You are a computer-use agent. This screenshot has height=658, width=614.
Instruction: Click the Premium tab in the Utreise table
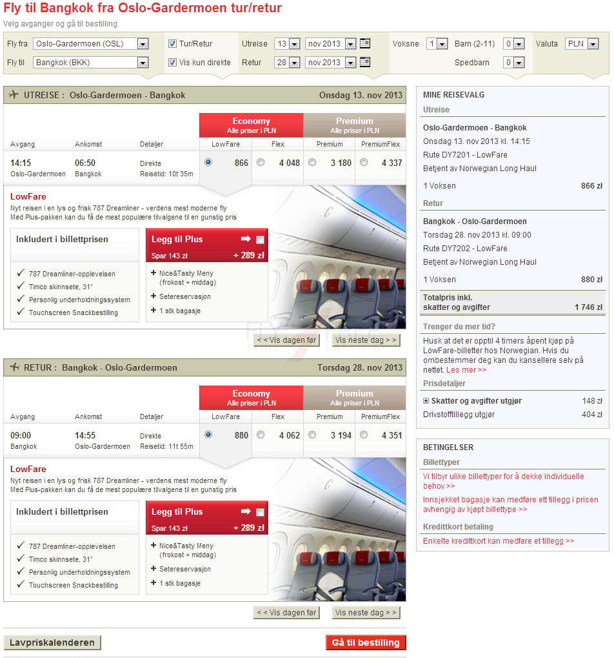coord(355,125)
